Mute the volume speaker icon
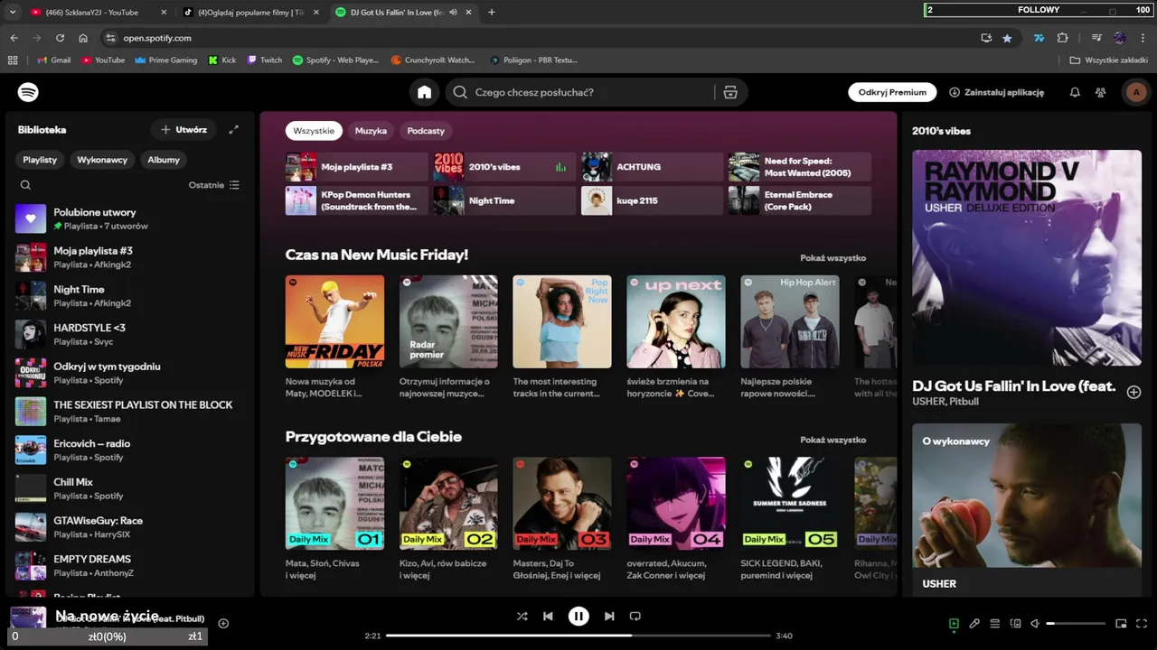This screenshot has width=1157, height=650. coord(1035,623)
